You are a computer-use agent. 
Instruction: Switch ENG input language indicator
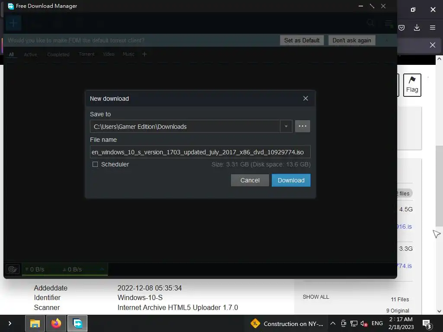(377, 323)
